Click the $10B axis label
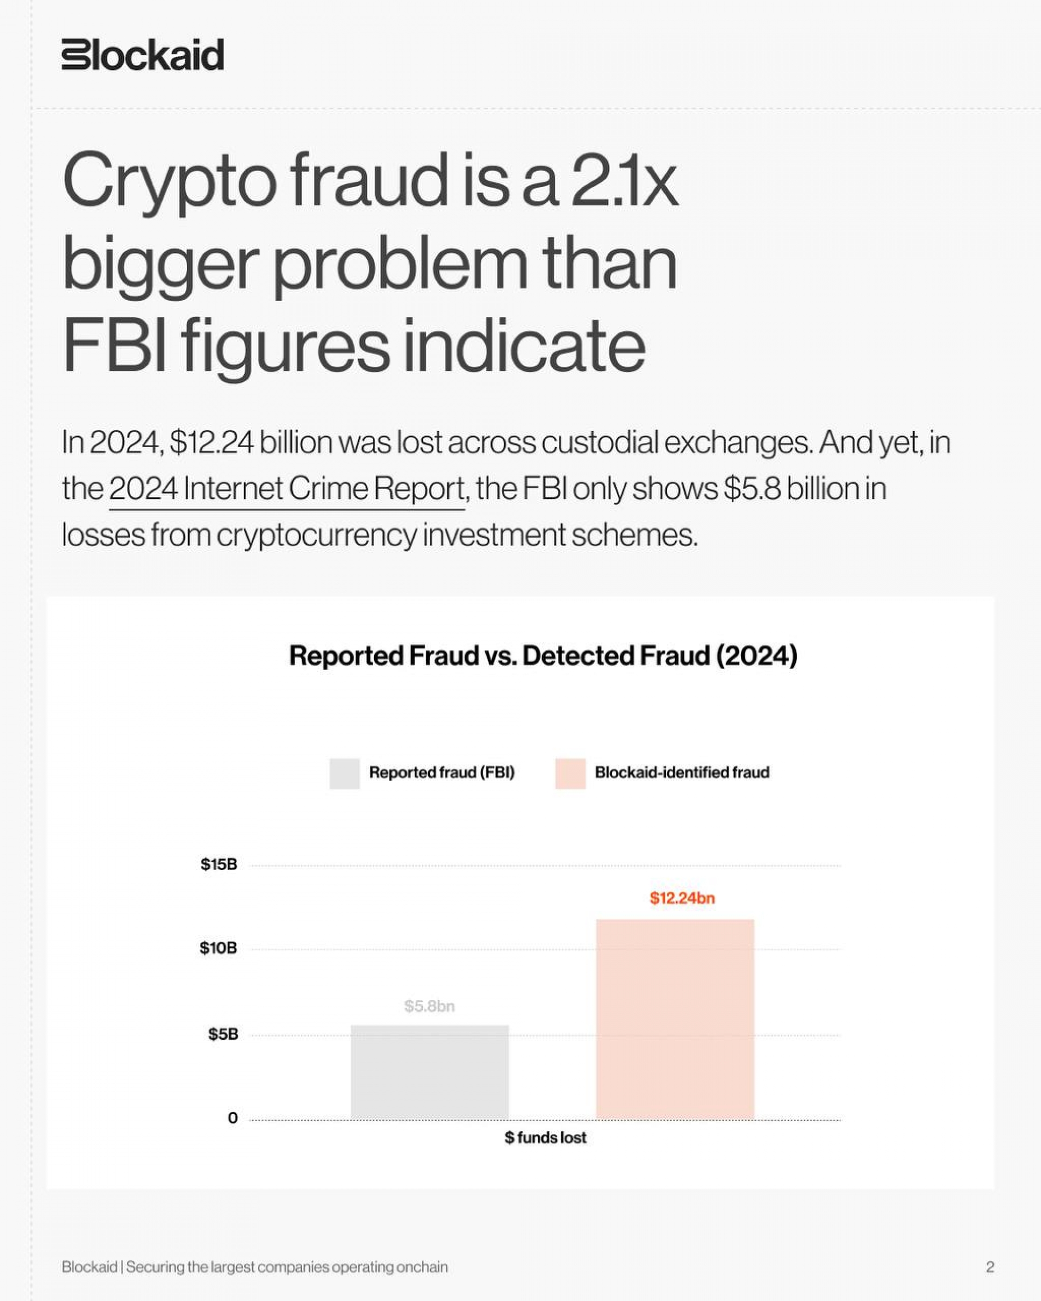Image resolution: width=1041 pixels, height=1301 pixels. [x=219, y=948]
